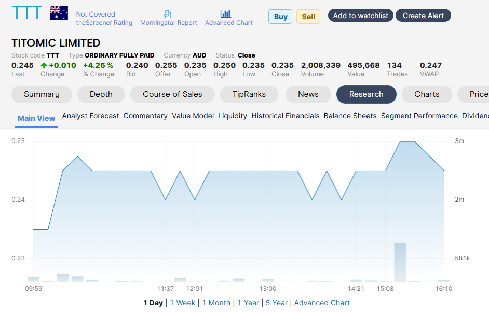489x312 pixels.
Task: Open the Analyst Forecast sub-tab
Action: point(90,116)
